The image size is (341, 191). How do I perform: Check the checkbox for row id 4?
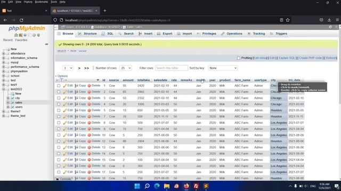[x=59, y=104]
